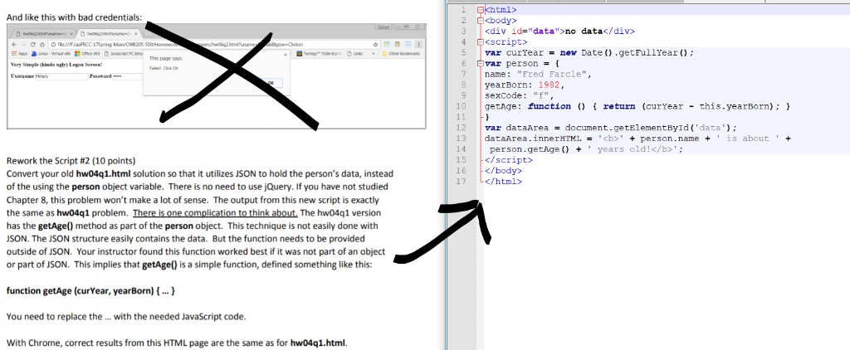Click the bold 'hw04q1.html' in the Convert sentence
This screenshot has width=850, height=350.
[x=103, y=174]
